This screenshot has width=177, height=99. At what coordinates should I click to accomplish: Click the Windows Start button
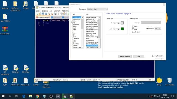tap(3, 96)
